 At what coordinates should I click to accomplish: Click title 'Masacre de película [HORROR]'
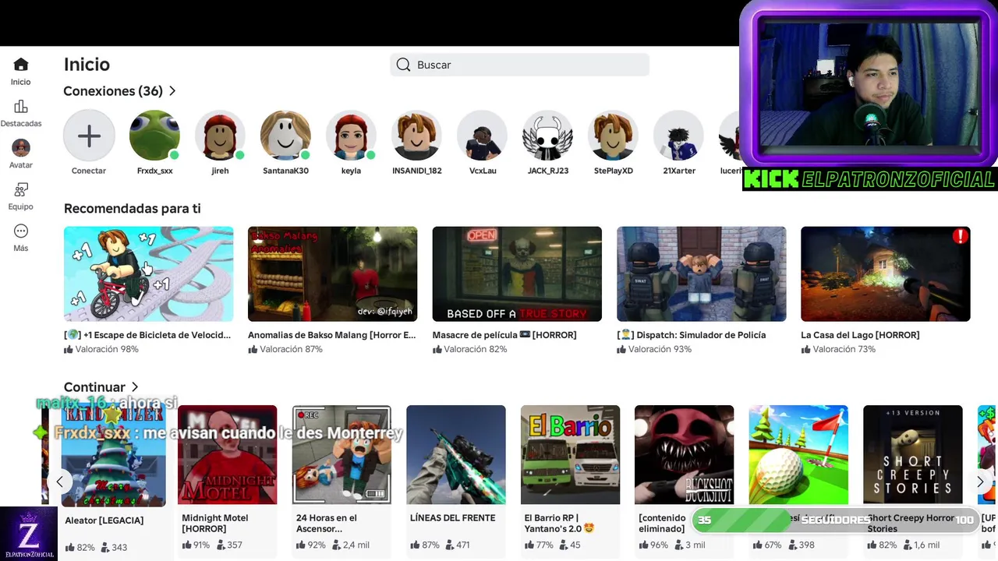(504, 335)
